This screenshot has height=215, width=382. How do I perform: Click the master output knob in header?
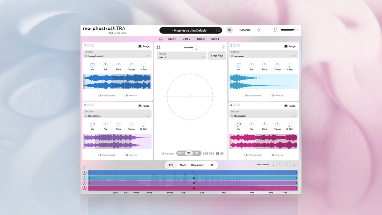(276, 30)
